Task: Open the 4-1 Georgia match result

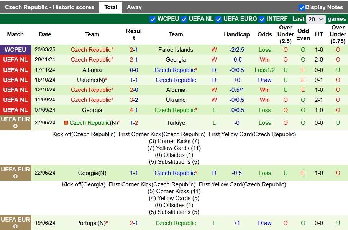Action: click(x=134, y=110)
